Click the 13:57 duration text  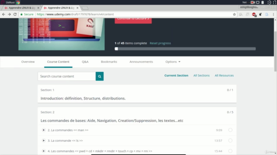click(218, 141)
